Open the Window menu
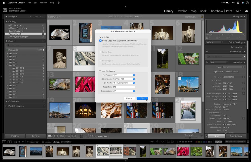This screenshot has height=162, width=251. pyautogui.click(x=43, y=3)
